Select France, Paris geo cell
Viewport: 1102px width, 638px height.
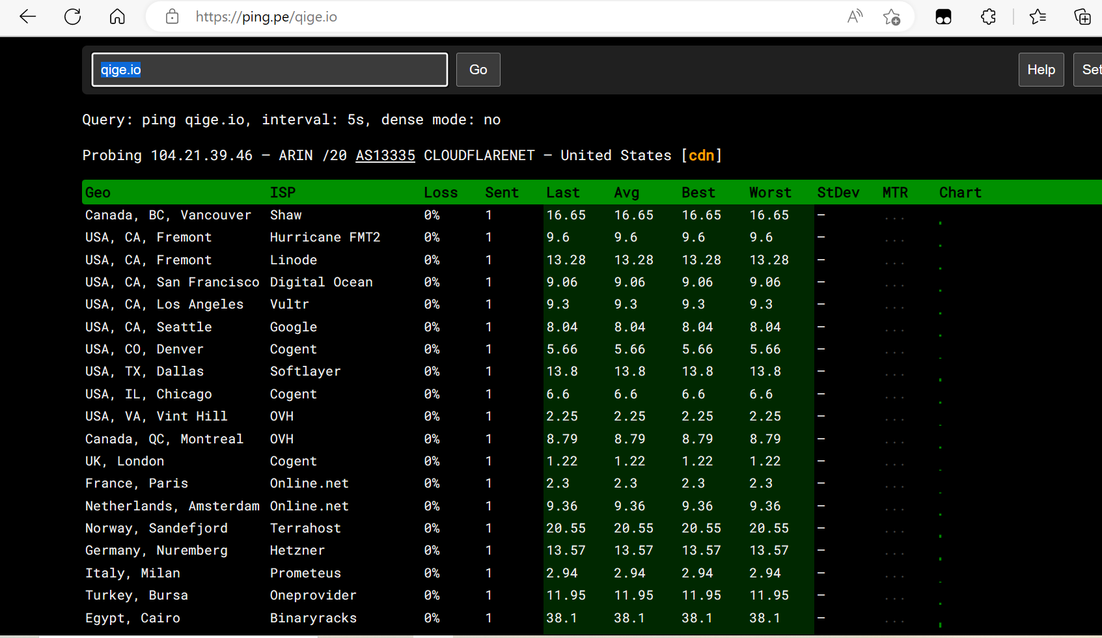coord(137,484)
